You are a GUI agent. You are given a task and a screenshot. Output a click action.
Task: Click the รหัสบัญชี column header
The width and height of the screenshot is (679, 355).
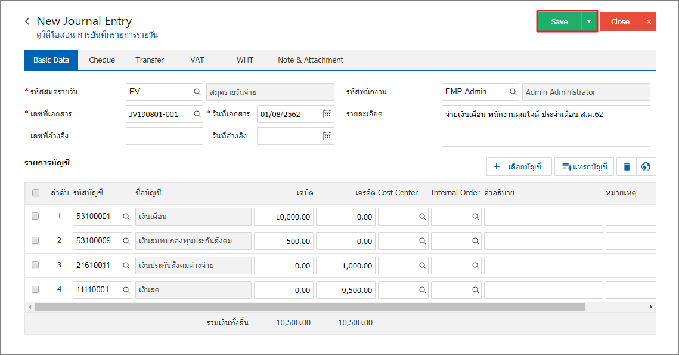[x=88, y=193]
